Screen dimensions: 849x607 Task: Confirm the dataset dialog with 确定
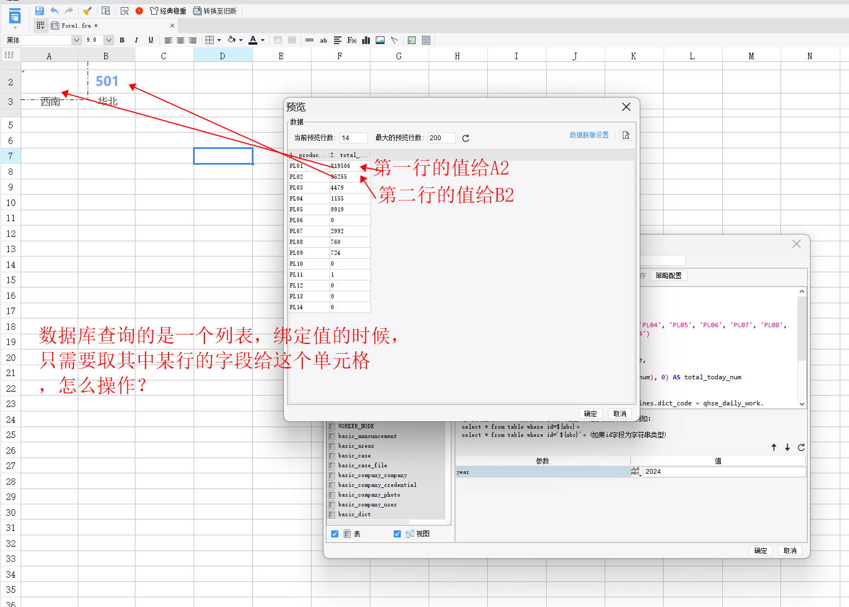(761, 550)
